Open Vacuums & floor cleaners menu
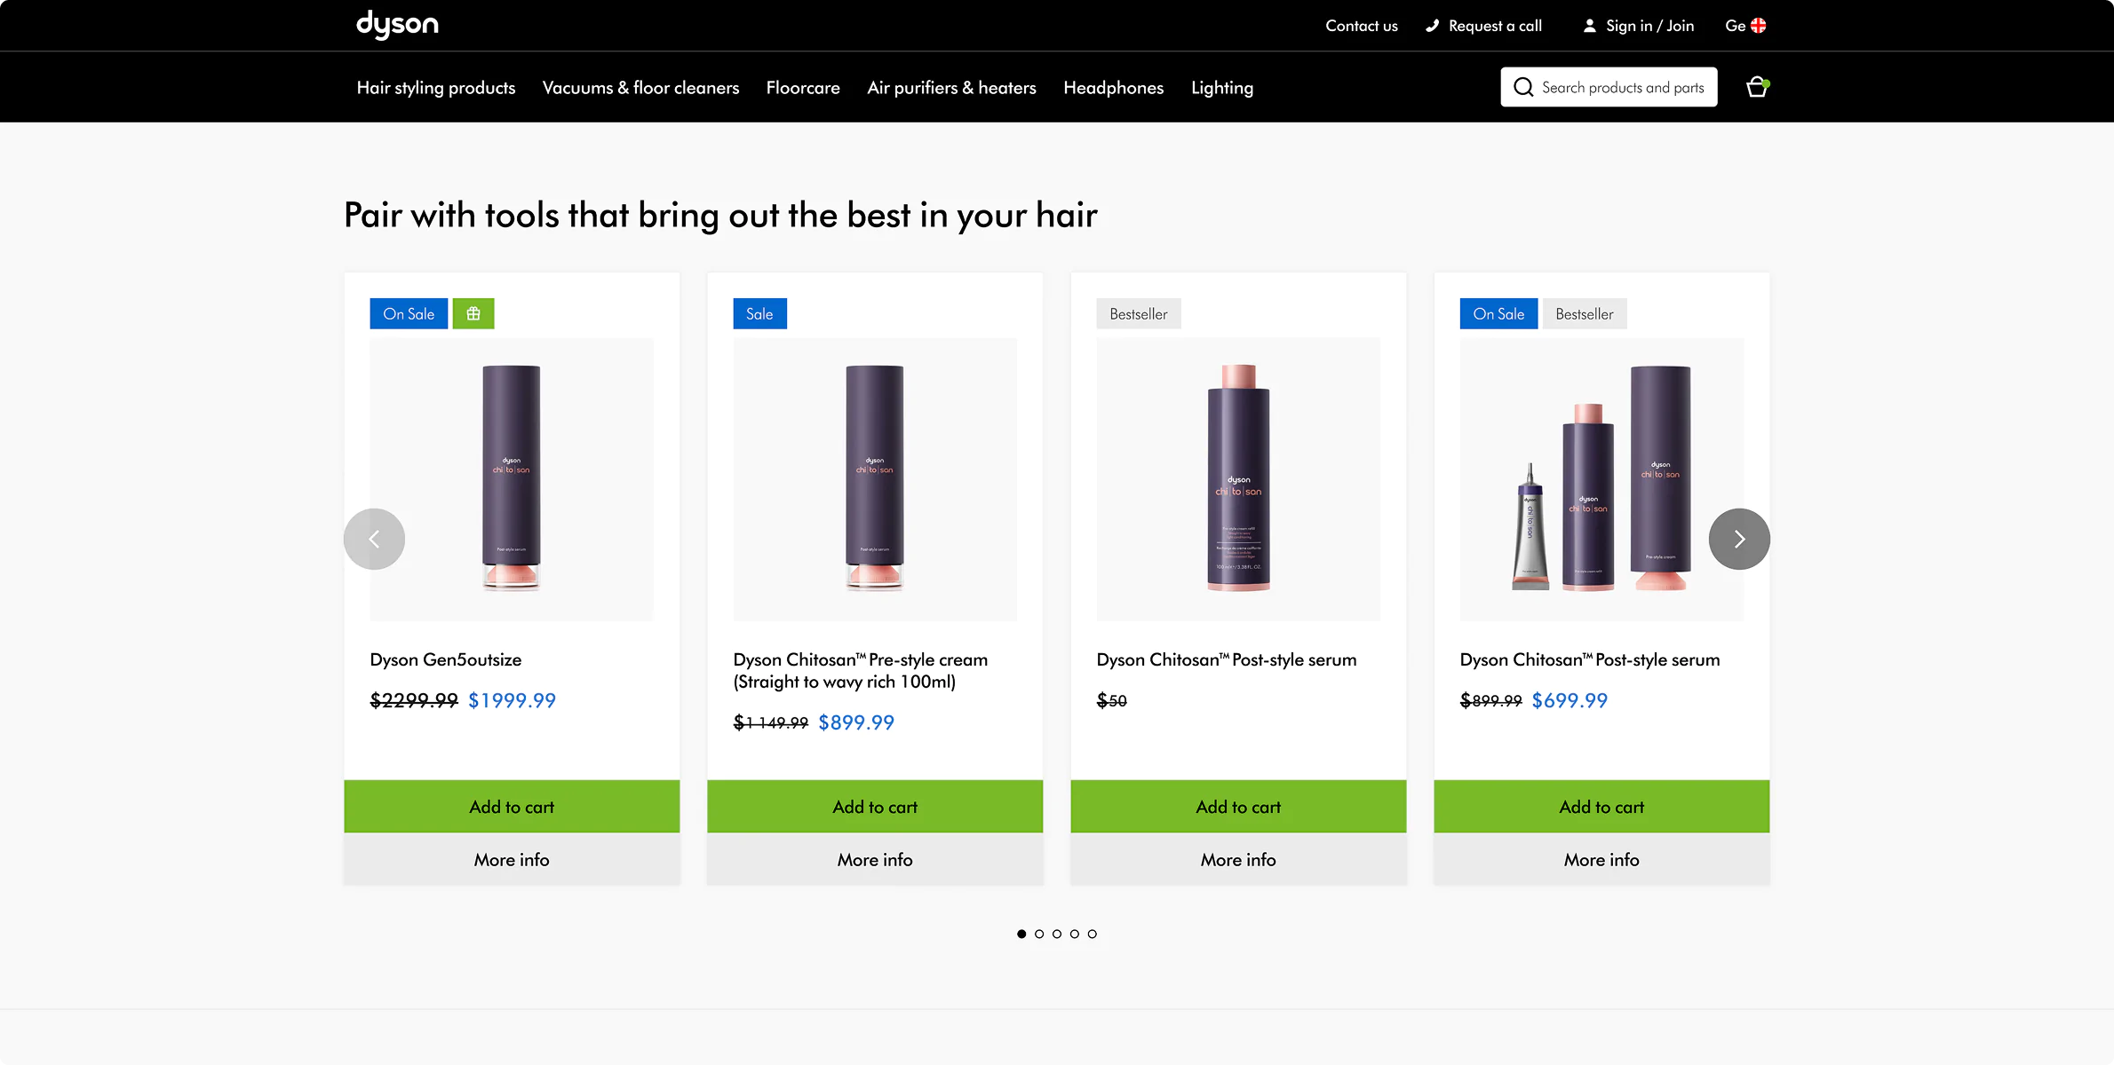2114x1065 pixels. (x=640, y=87)
